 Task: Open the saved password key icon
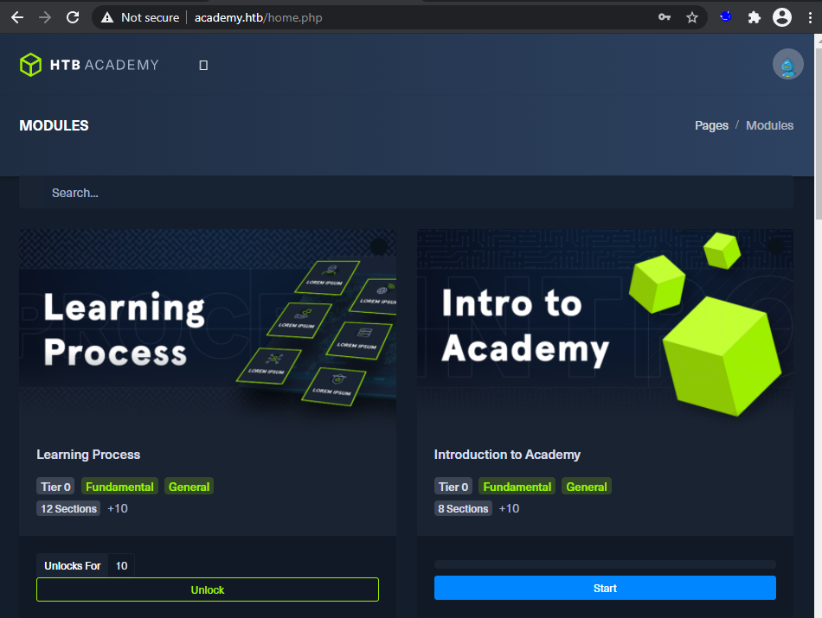(665, 17)
